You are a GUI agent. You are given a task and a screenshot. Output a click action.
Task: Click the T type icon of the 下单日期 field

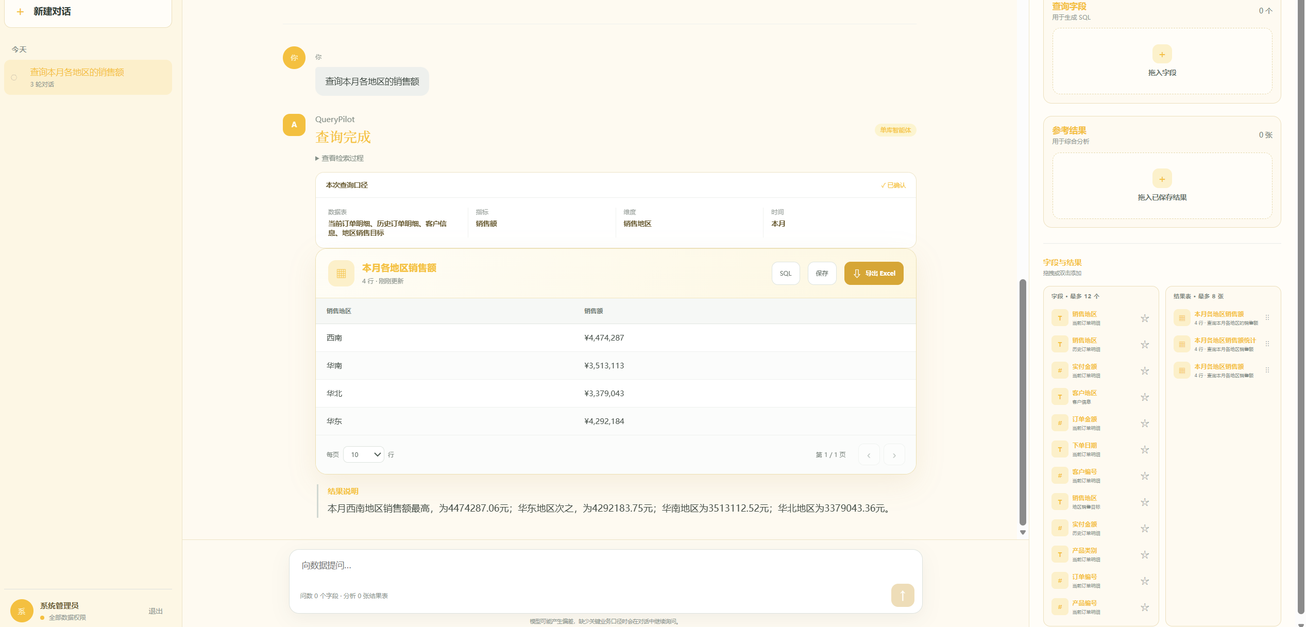click(1060, 449)
